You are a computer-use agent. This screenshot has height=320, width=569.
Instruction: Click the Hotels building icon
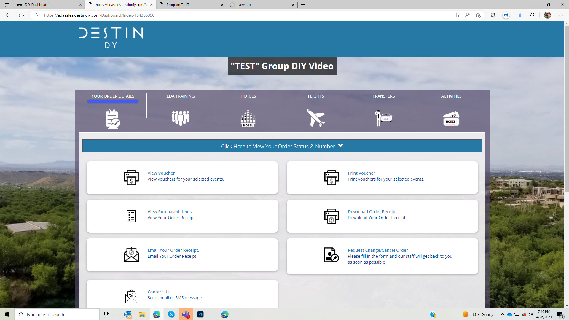tap(248, 119)
